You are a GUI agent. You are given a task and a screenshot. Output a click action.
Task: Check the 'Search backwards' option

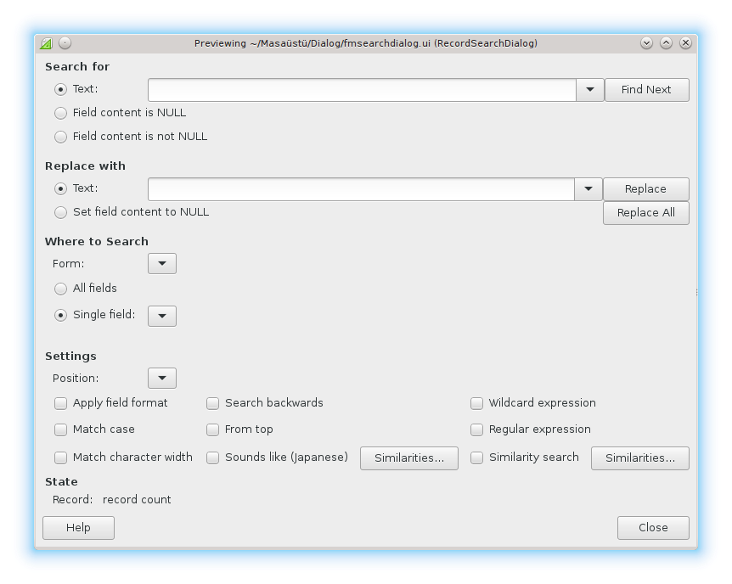213,403
